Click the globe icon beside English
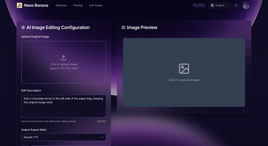Screen dimensions: 268x146 pos(212,5)
